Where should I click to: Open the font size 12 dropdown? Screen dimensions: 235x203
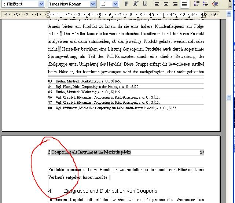tap(115, 4)
